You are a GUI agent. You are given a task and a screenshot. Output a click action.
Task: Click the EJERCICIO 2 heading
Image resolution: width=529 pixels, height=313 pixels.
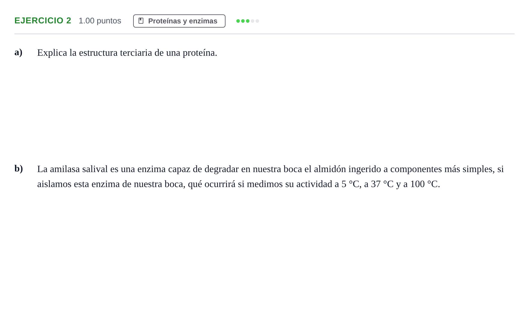pyautogui.click(x=43, y=20)
